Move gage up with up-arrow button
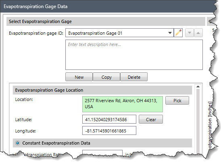This screenshot has height=164, width=221. (x=198, y=33)
